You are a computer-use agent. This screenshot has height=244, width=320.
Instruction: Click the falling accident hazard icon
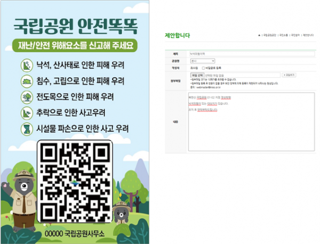pos(26,112)
